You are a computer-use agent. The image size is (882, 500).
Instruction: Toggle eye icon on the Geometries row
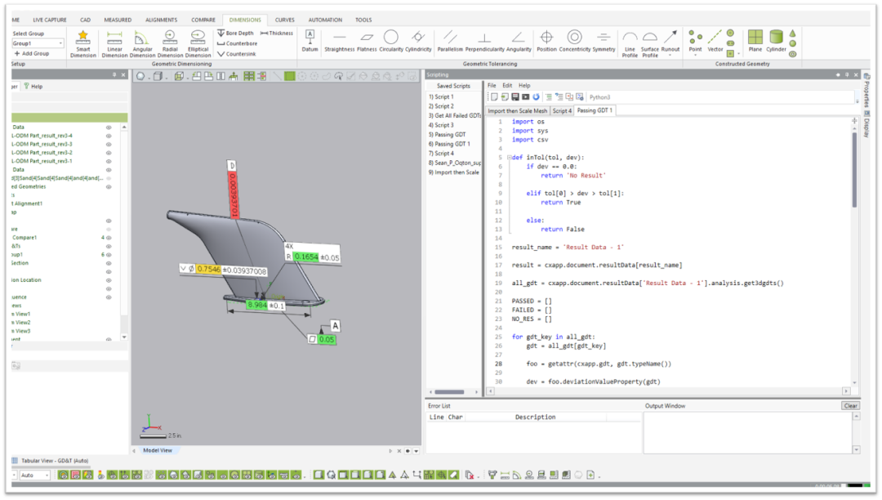point(109,187)
